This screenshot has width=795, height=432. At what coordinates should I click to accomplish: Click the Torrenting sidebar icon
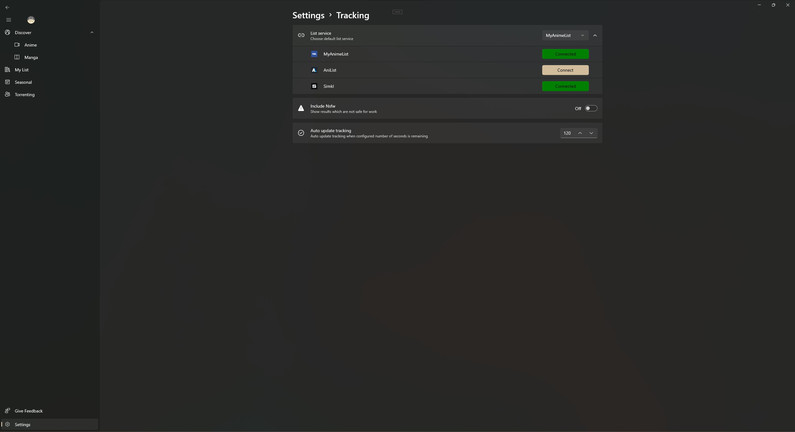(x=7, y=95)
